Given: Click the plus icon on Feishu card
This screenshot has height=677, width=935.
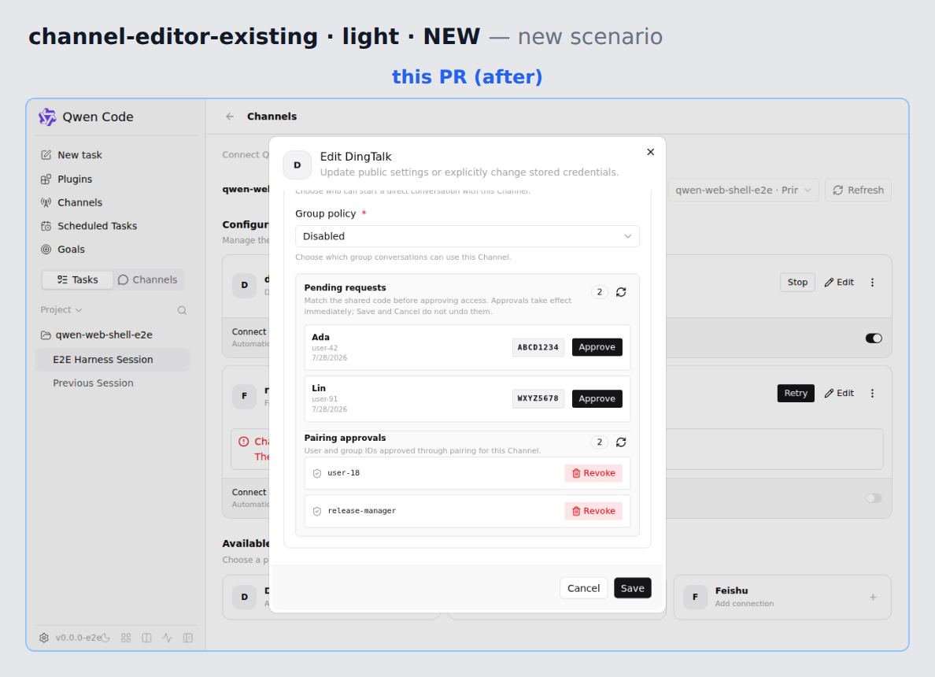Looking at the screenshot, I should click(873, 597).
